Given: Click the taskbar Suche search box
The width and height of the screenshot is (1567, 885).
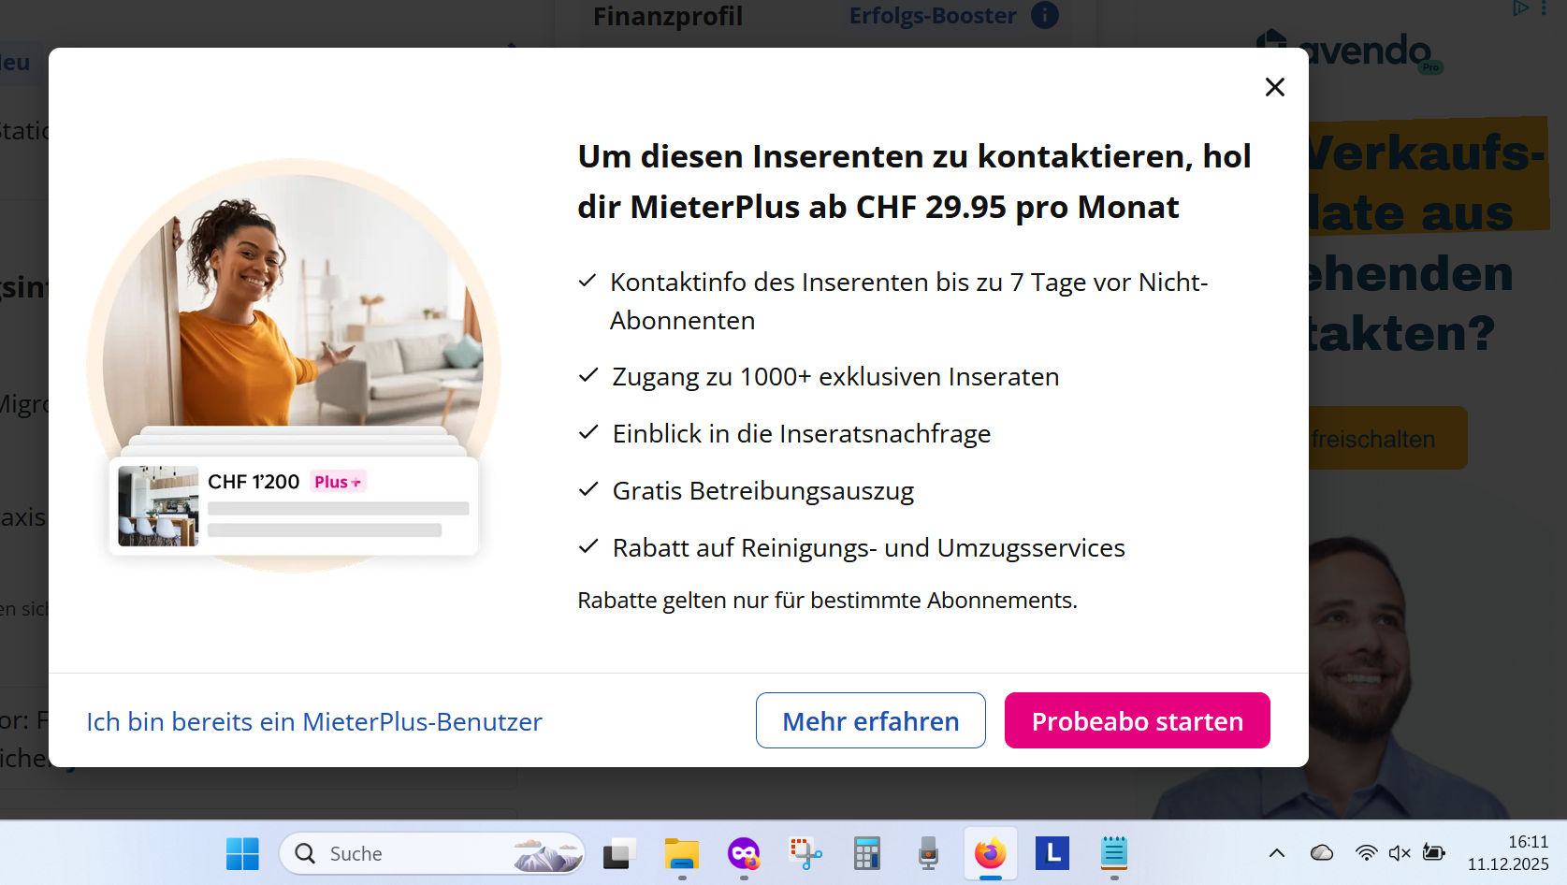Looking at the screenshot, I should coord(432,853).
